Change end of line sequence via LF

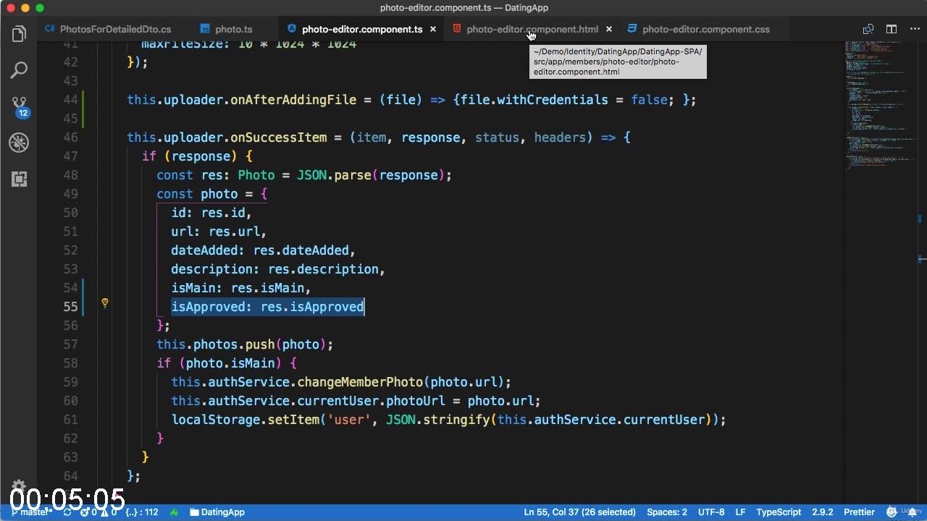(x=741, y=512)
